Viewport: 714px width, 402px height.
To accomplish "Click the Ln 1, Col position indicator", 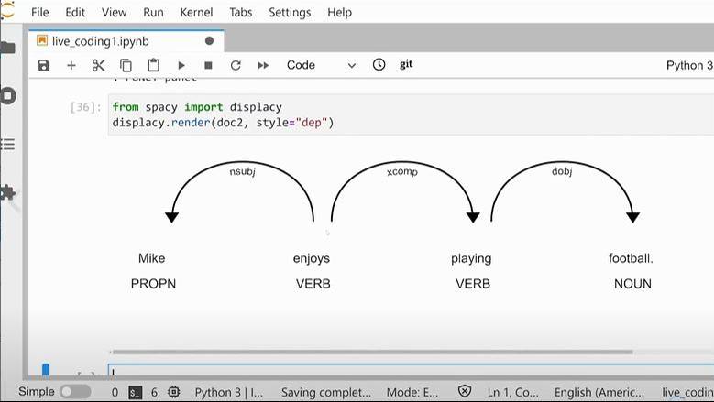I will 512,392.
